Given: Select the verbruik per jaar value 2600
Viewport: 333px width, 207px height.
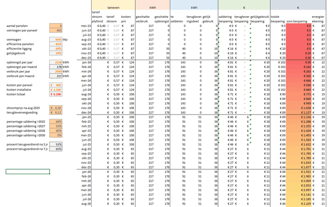Looking at the screenshot, I should tap(56, 71).
